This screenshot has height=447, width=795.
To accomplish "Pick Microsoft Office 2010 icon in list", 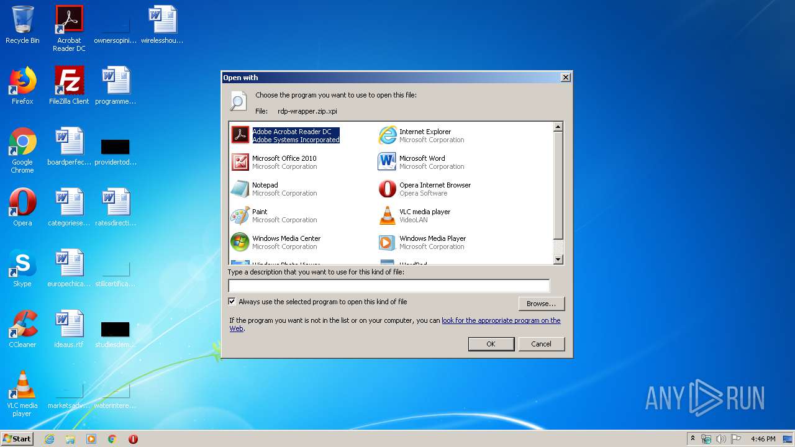I will pos(240,161).
